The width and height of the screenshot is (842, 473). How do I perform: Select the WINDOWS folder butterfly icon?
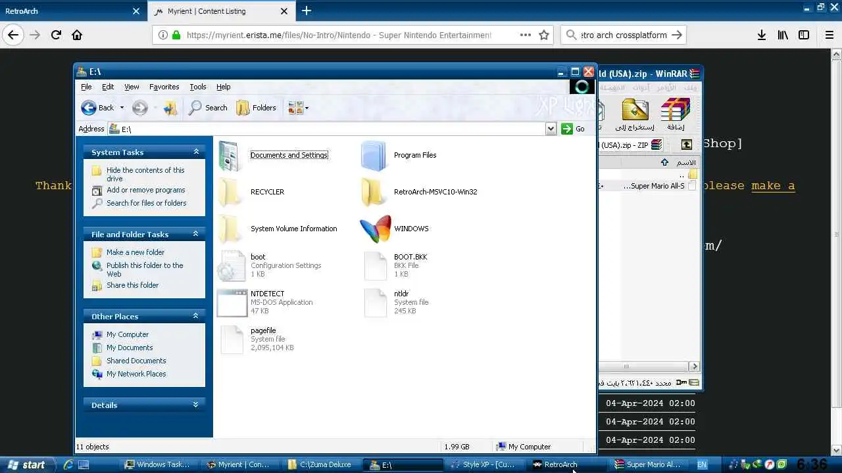375,229
